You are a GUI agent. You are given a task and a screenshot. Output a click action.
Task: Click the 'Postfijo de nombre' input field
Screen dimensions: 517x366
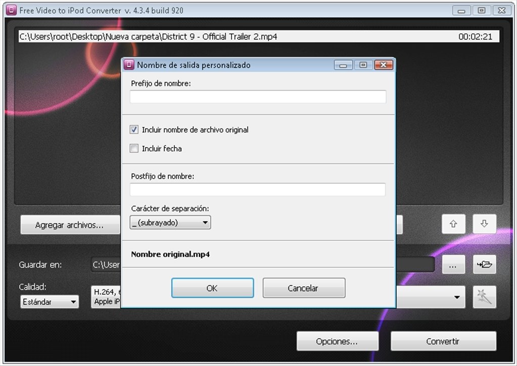258,190
